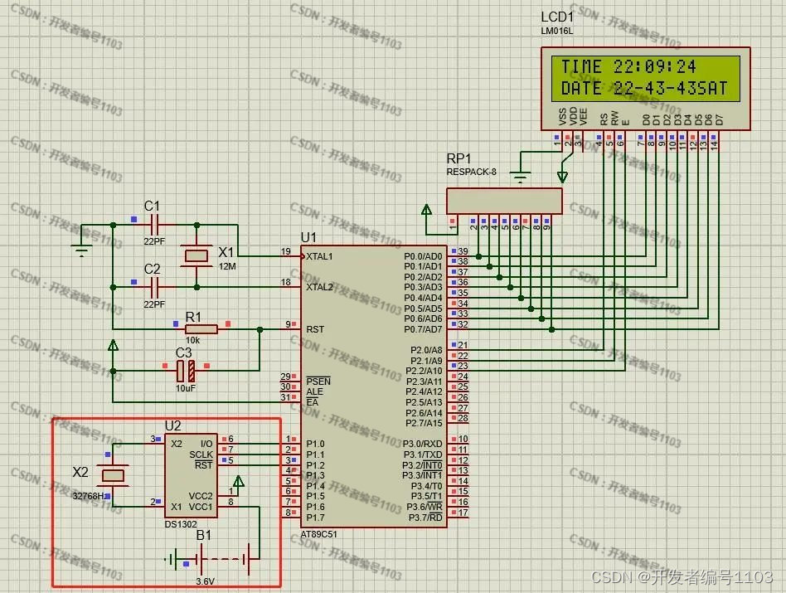Click the SCLK pin label on DS1302

(x=201, y=454)
